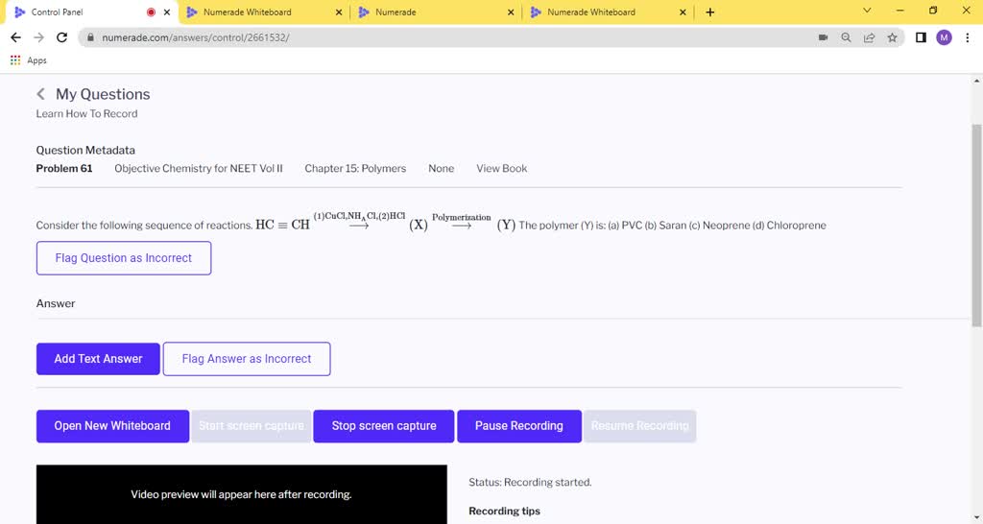Close the Control Panel tab
This screenshot has width=983, height=524.
click(167, 12)
